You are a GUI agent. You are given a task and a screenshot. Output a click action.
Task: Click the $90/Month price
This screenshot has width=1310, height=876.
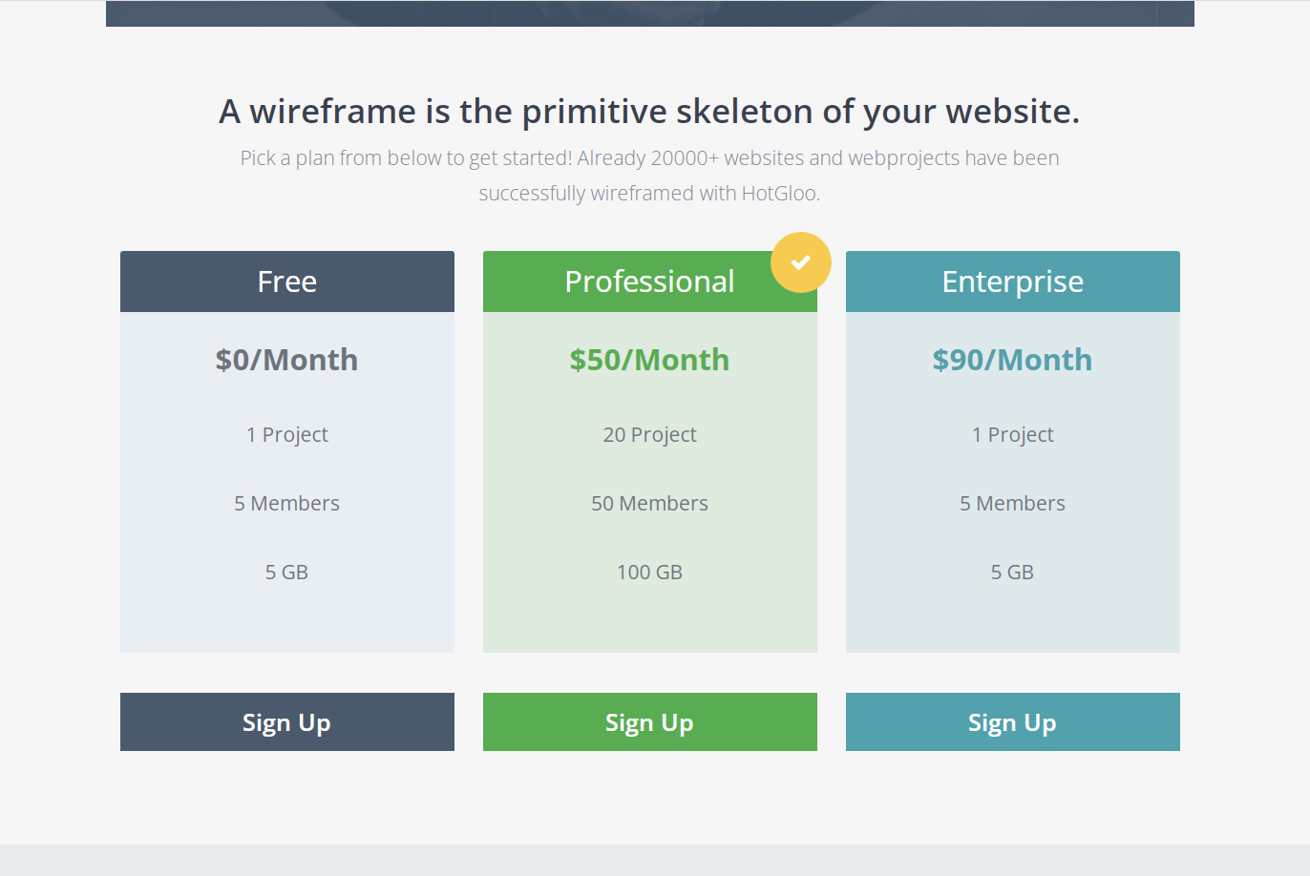[1012, 360]
